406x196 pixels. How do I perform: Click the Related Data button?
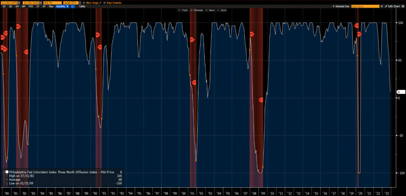tap(341, 6)
